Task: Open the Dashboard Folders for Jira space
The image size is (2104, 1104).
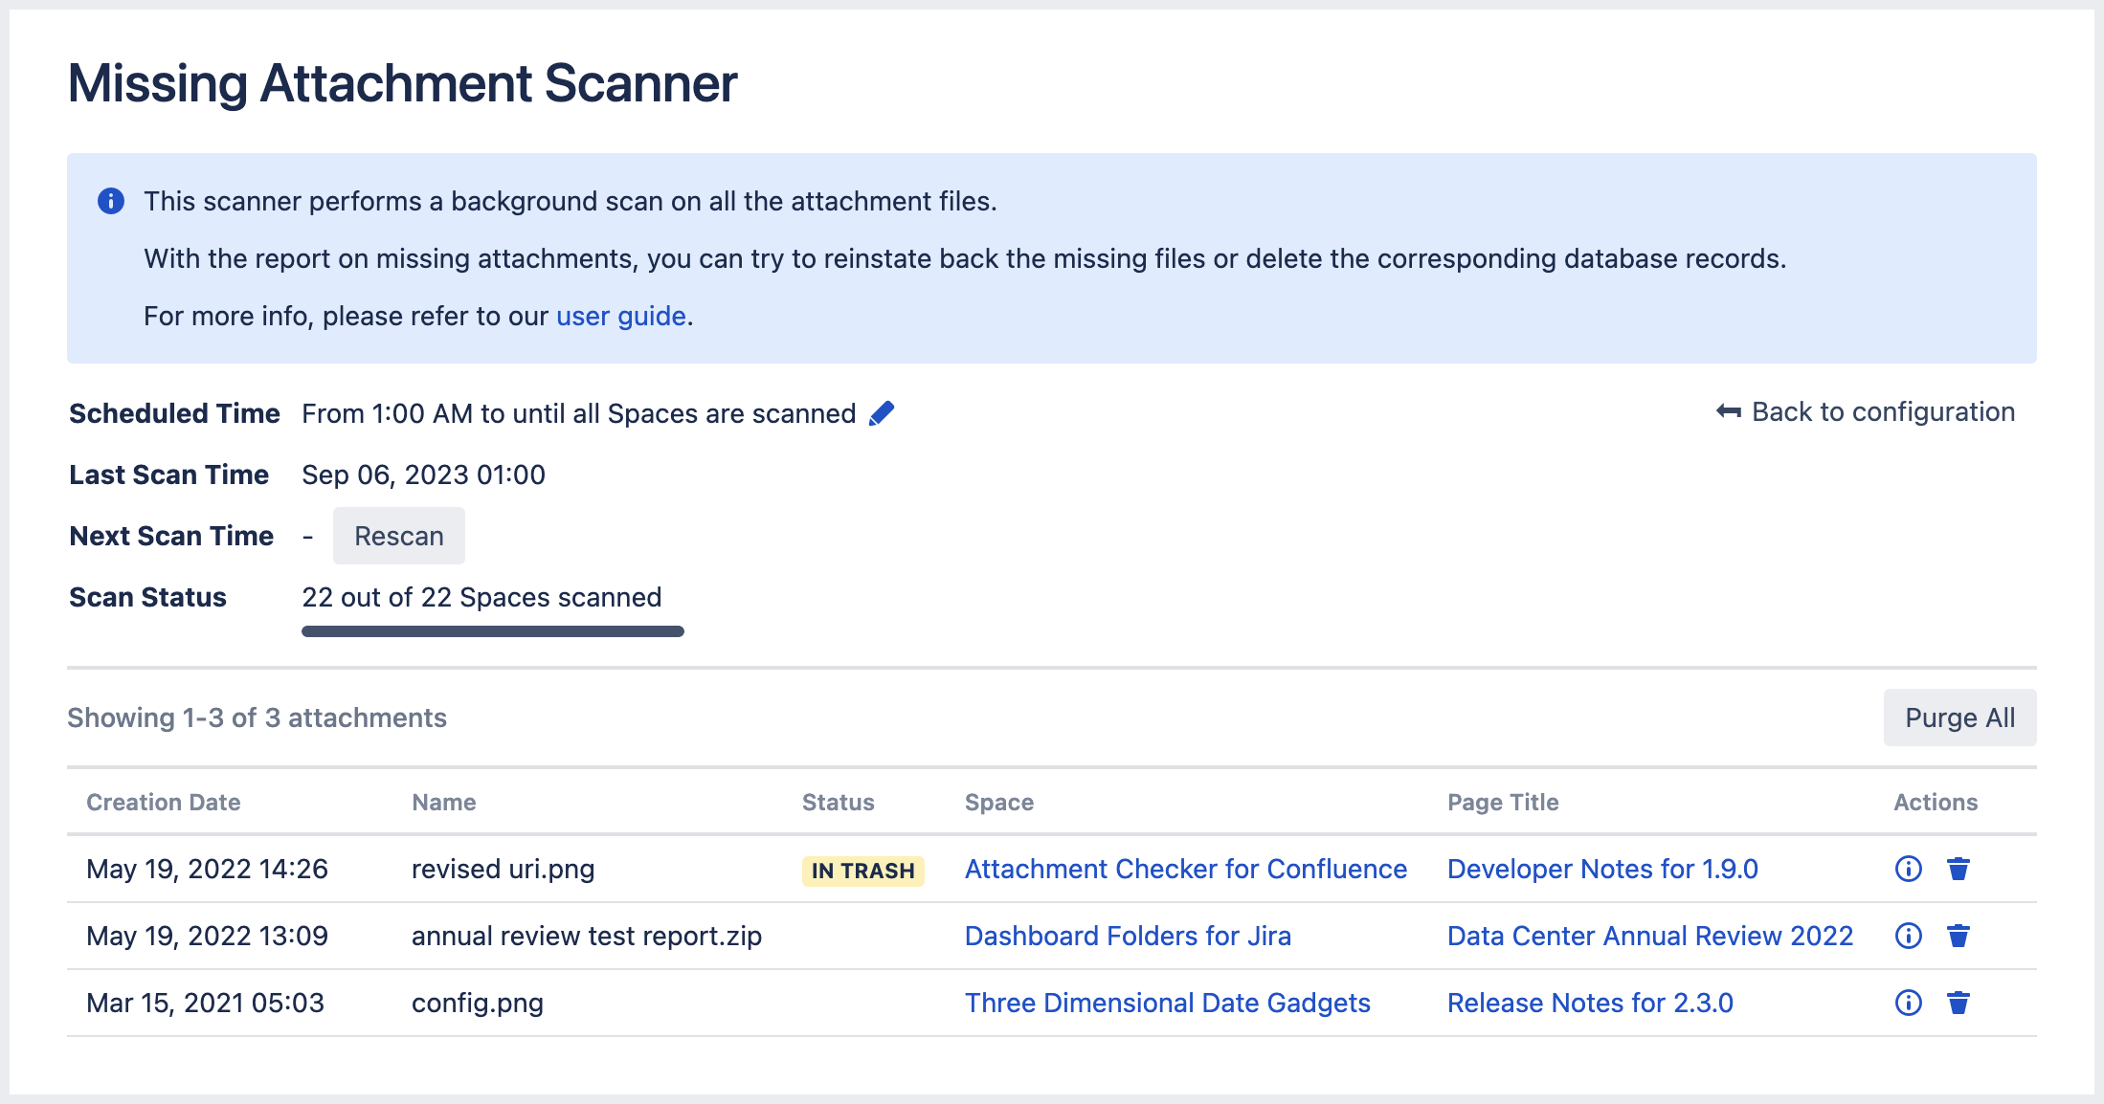Action: point(1128,936)
